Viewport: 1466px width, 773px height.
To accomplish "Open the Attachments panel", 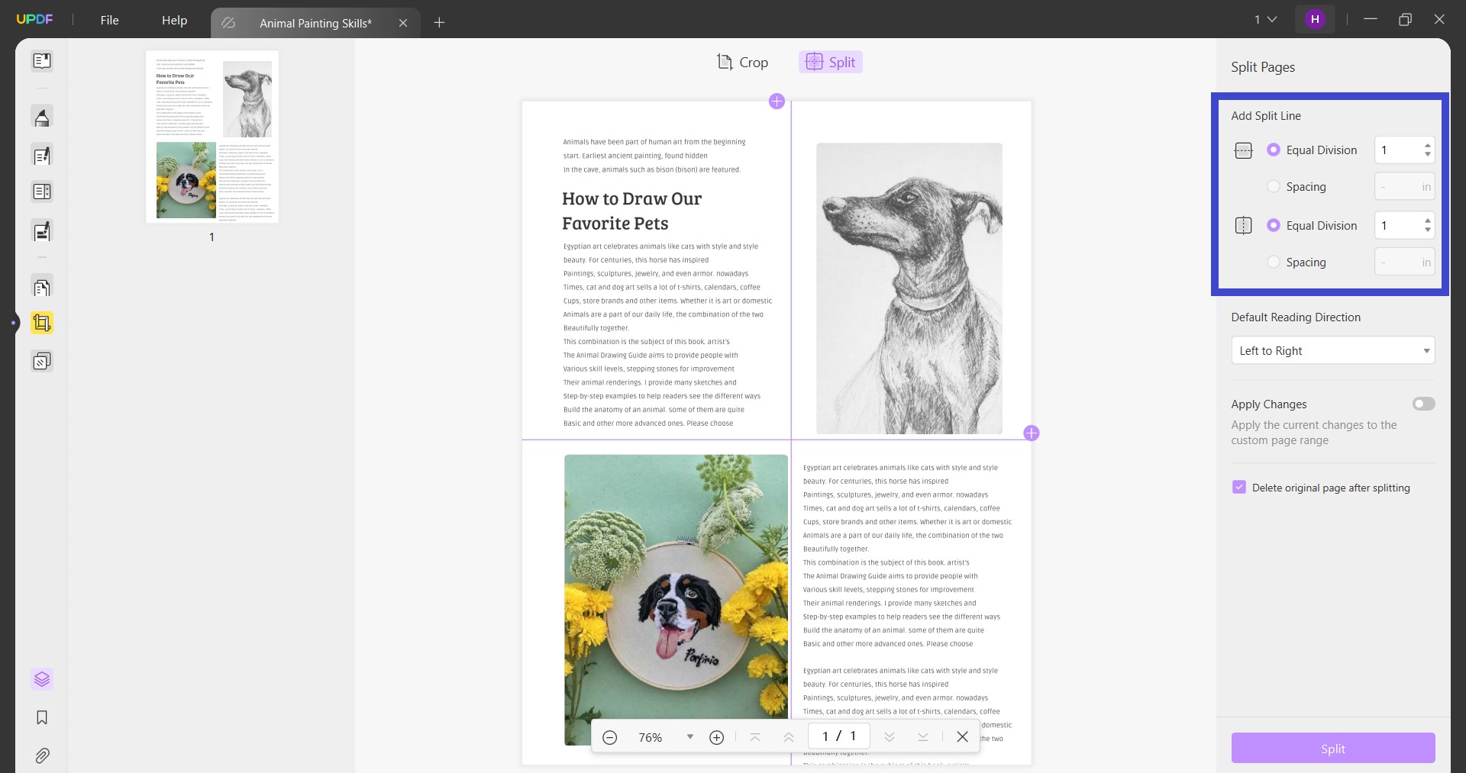I will pos(42,755).
